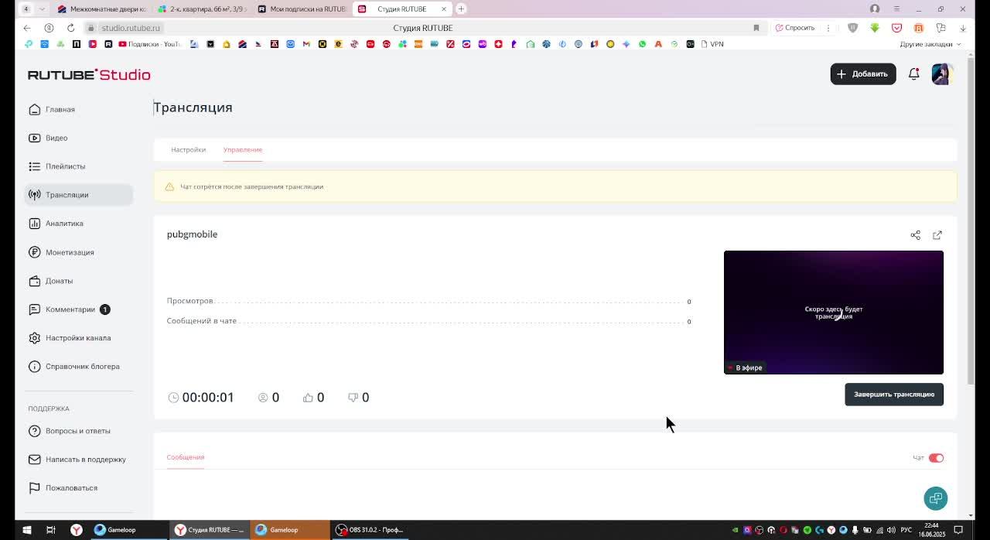Click the stream preview player
Image resolution: width=990 pixels, height=540 pixels.
tap(834, 313)
